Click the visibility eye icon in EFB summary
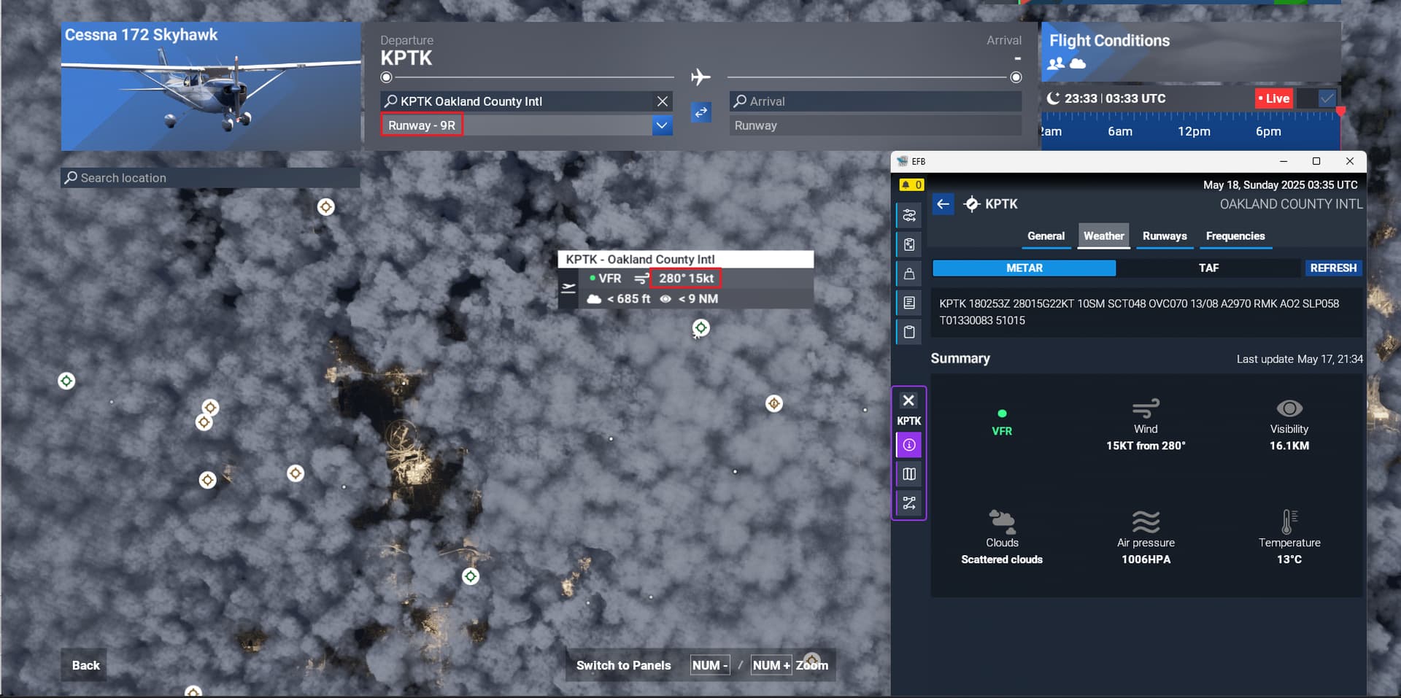Screen dimensions: 1401x698 [x=1289, y=408]
